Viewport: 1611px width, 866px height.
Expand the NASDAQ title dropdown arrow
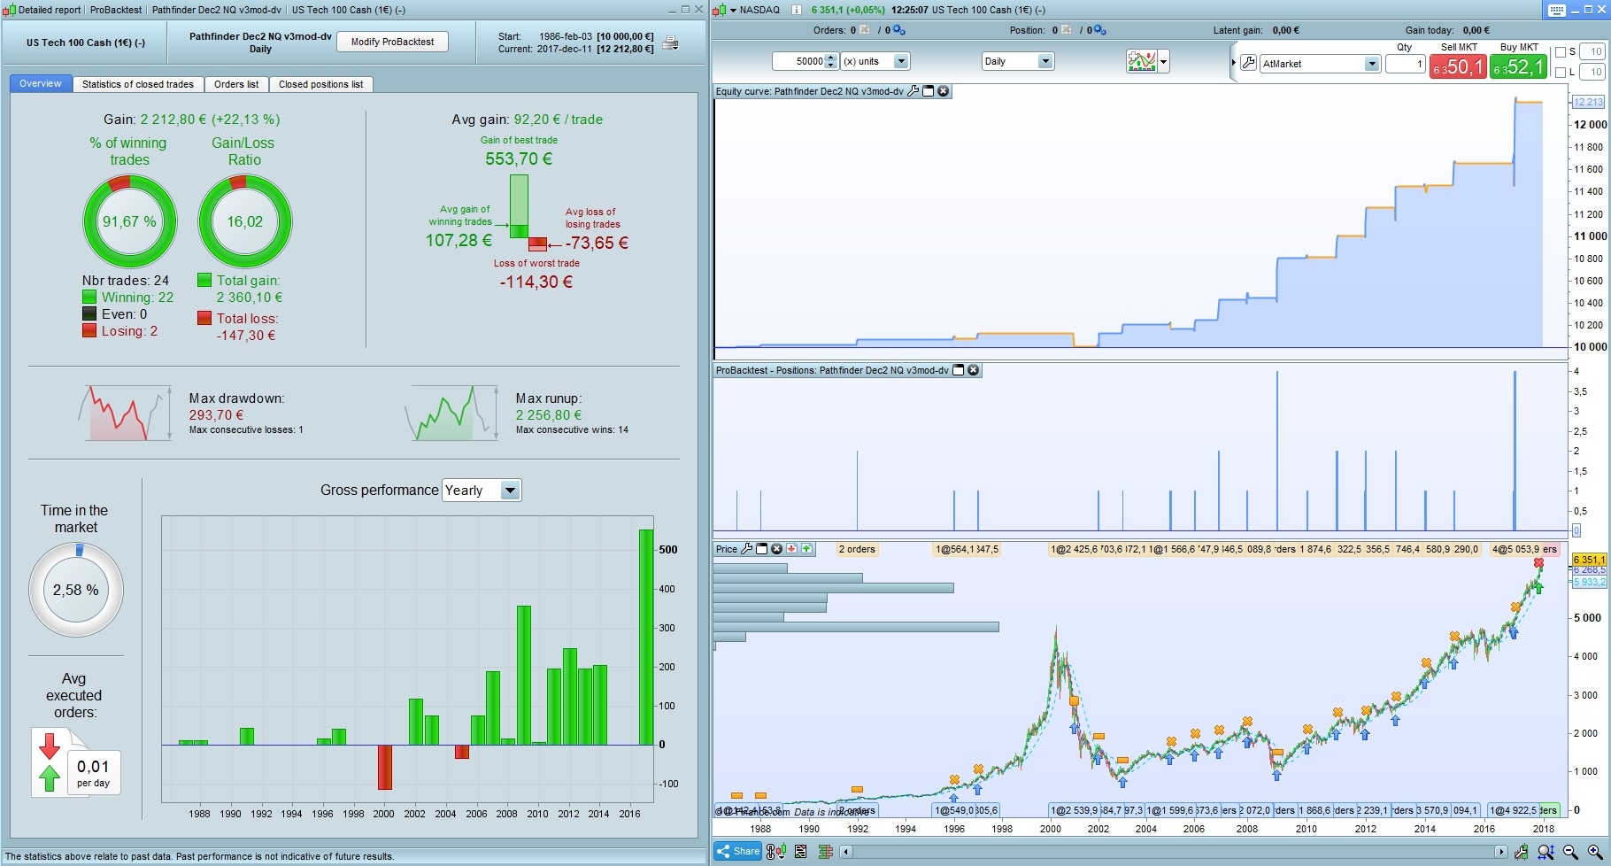tap(733, 10)
